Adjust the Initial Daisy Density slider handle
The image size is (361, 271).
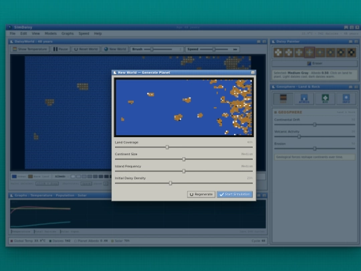coord(170,183)
